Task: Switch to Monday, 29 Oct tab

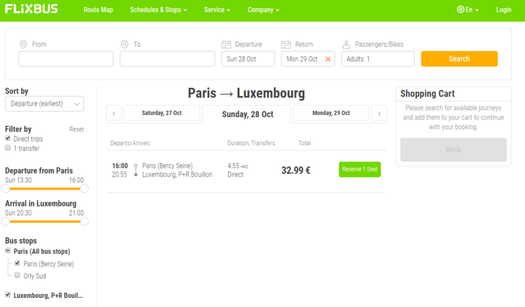Action: pos(331,113)
